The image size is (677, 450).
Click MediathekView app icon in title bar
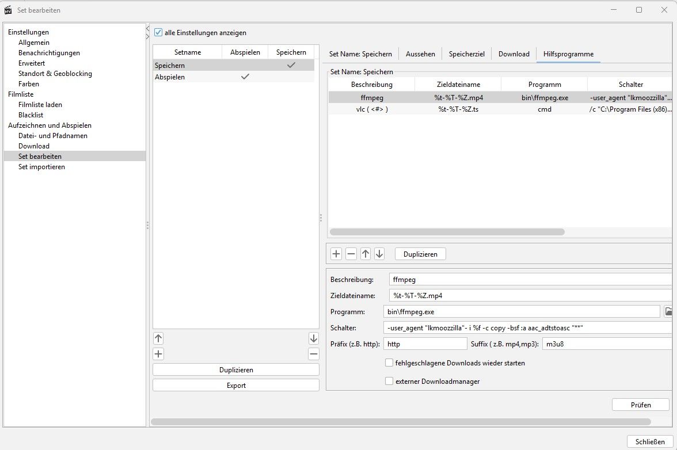[8, 9]
